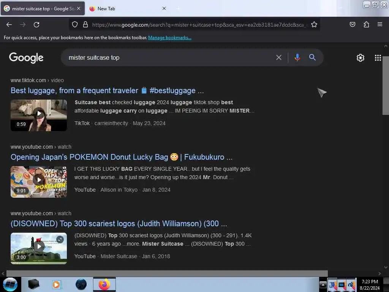Open Google quick settings gear
The width and height of the screenshot is (389, 292).
(x=360, y=58)
